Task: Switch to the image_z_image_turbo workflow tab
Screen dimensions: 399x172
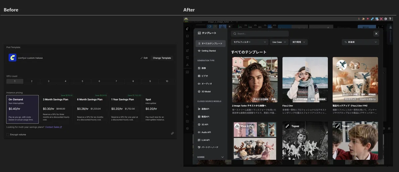Action: click(x=218, y=22)
